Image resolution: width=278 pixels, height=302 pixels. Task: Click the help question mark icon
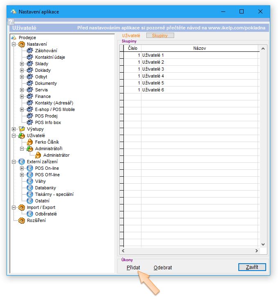point(11,22)
